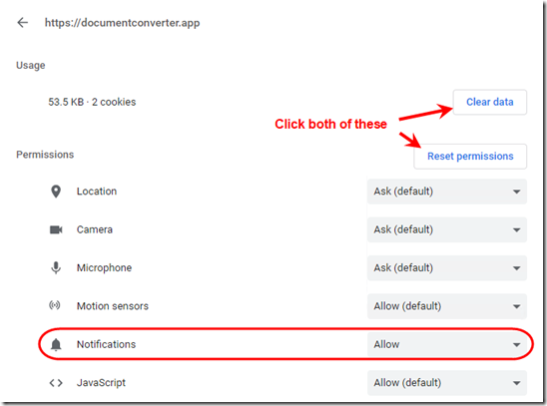Click the JavaScript code brackets icon
Image resolution: width=547 pixels, height=406 pixels.
click(56, 383)
